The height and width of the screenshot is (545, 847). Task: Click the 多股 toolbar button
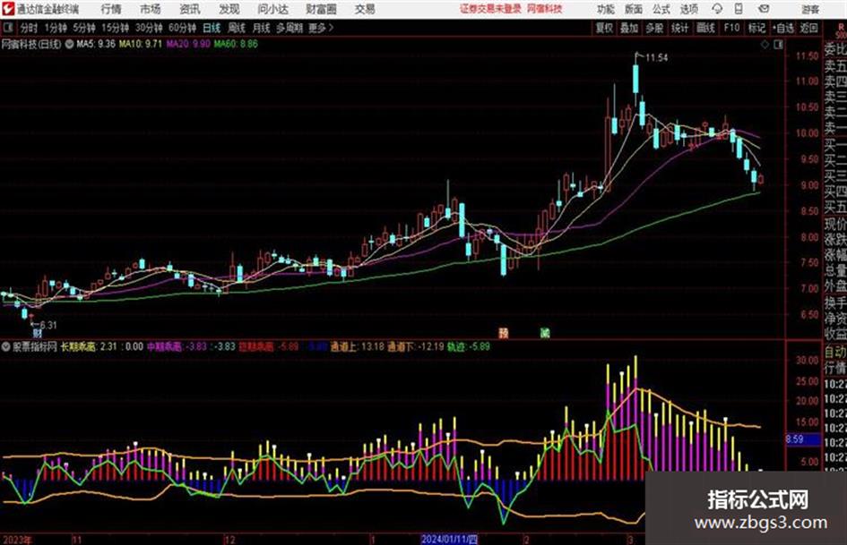pos(654,28)
